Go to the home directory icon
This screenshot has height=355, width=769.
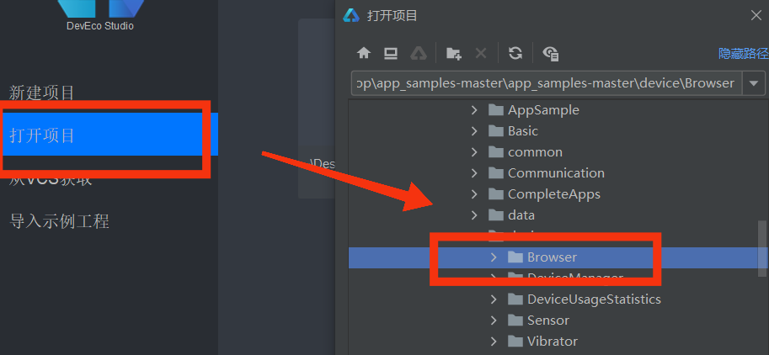coord(363,53)
